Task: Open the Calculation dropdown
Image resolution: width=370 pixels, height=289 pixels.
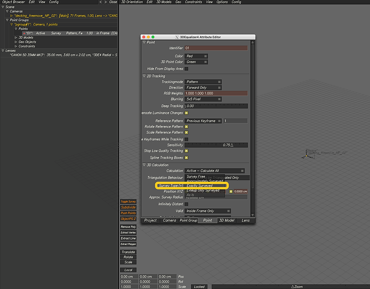Action: (214, 171)
